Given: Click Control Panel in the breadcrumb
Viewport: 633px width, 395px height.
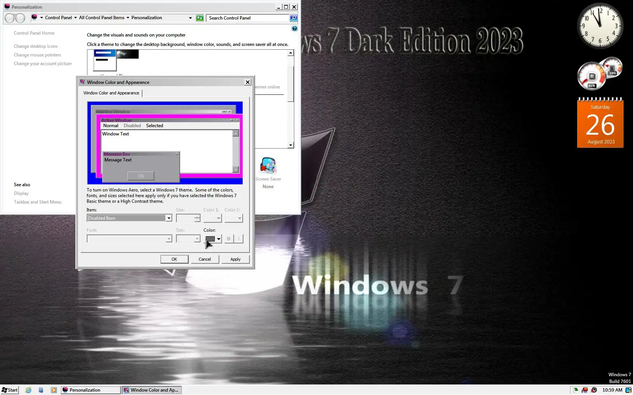Looking at the screenshot, I should tap(58, 18).
